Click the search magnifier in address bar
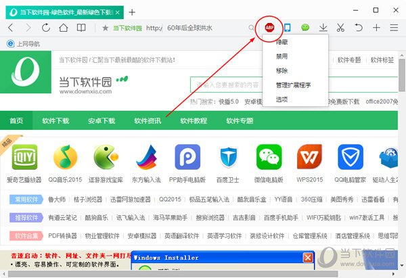 click(x=251, y=28)
